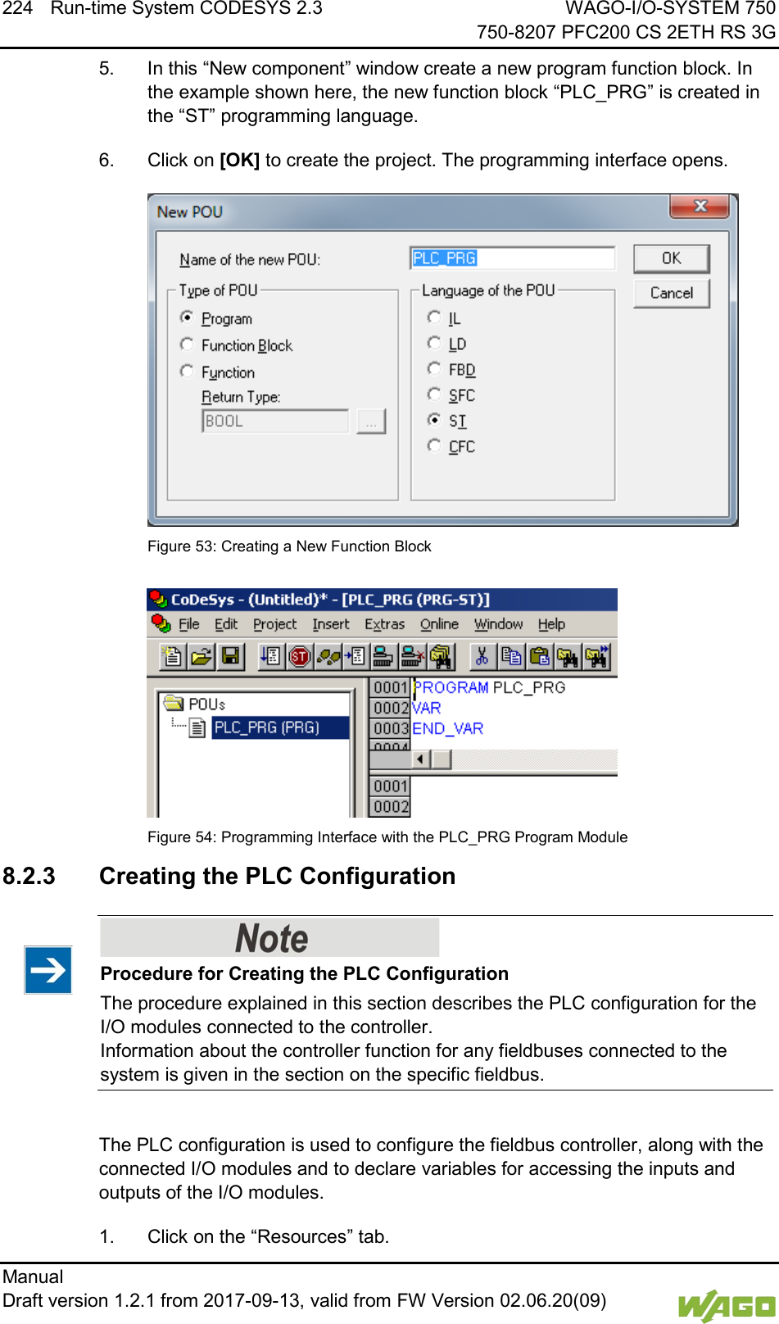Click the Toggle breakpoint icon
Screen dimensions: 779x1324
pyautogui.click(x=355, y=656)
